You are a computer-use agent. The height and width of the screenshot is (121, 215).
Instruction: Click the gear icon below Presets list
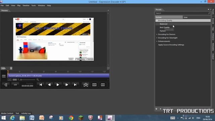pos(157,109)
